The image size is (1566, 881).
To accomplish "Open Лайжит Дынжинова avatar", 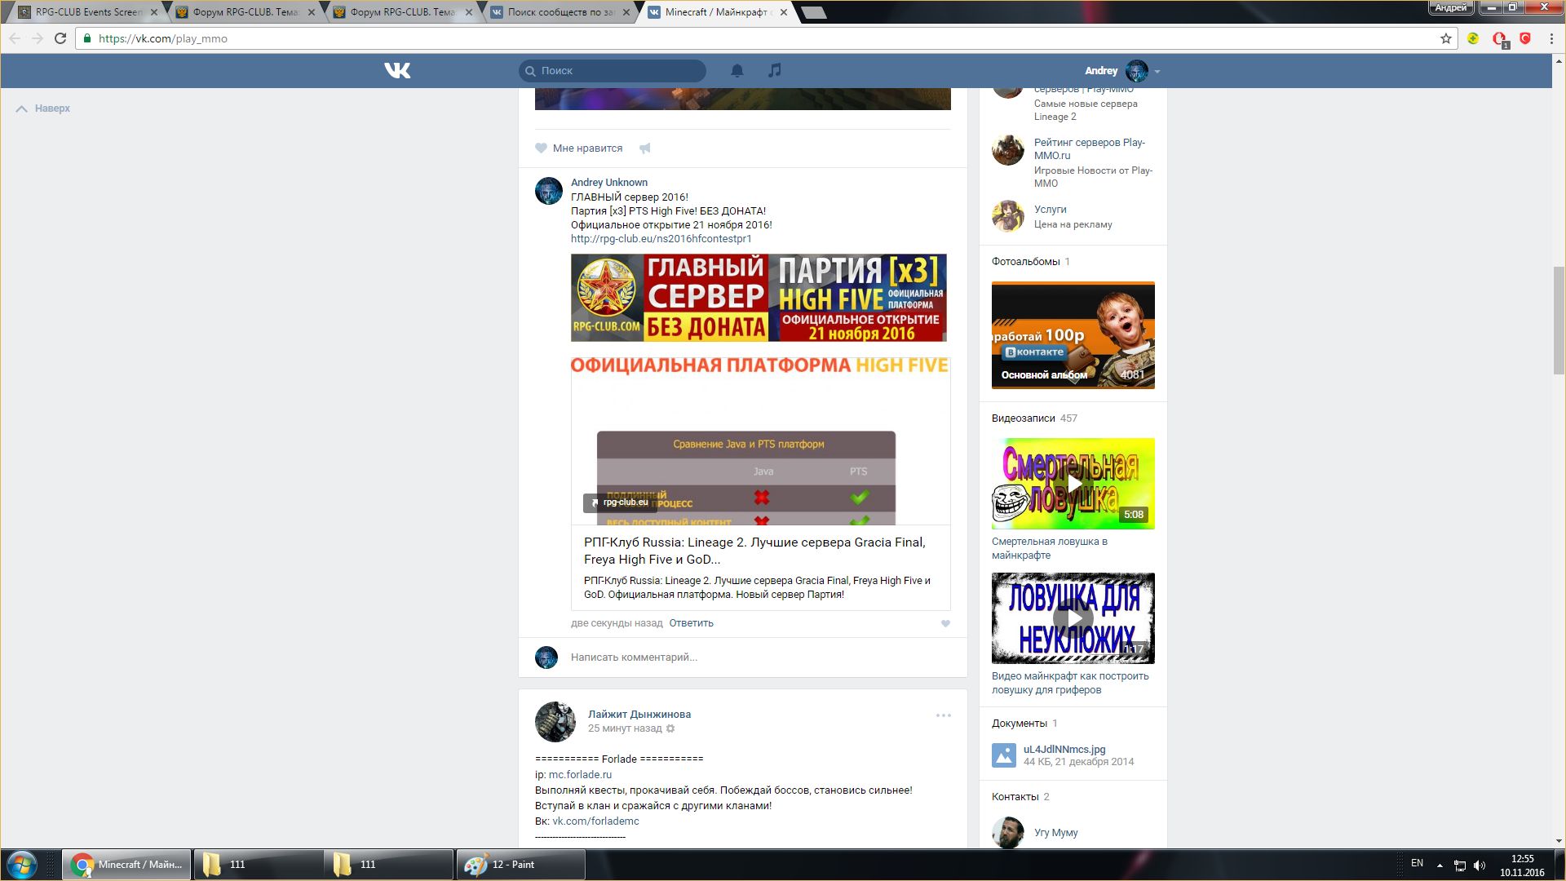I will point(555,722).
